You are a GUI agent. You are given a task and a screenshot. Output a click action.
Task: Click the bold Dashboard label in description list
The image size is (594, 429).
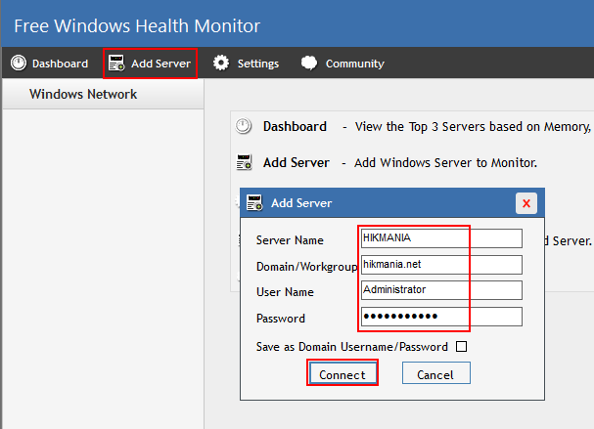(x=295, y=127)
